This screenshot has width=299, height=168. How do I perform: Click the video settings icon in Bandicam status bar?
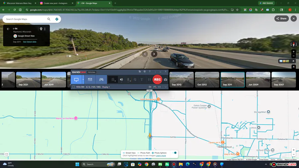pyautogui.click(x=150, y=87)
